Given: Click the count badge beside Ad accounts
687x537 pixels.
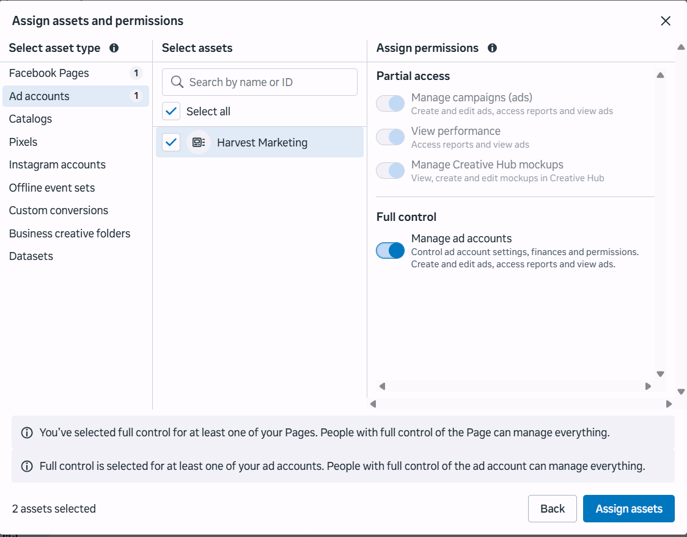Looking at the screenshot, I should [x=136, y=96].
